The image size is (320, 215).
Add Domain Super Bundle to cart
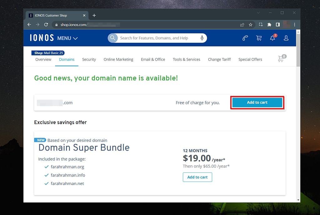click(x=197, y=177)
